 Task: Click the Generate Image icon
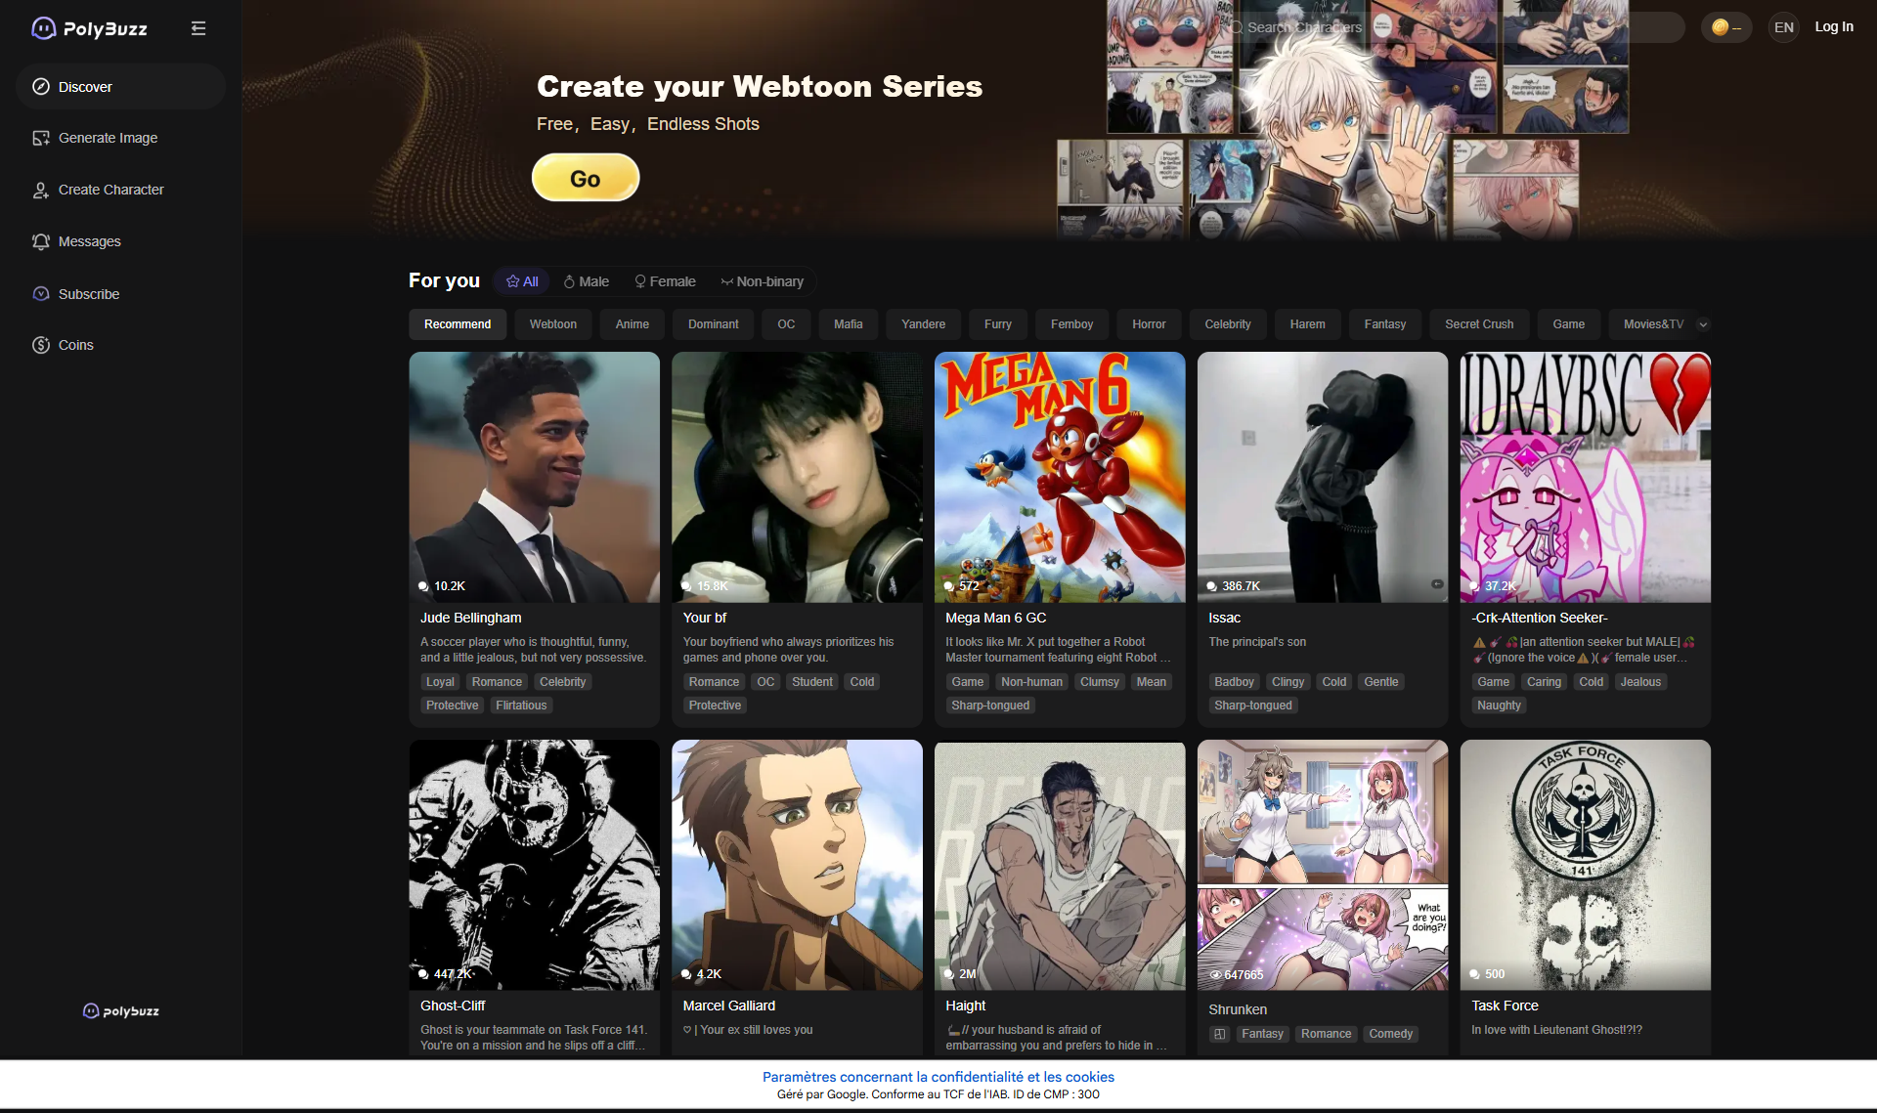[x=41, y=138]
